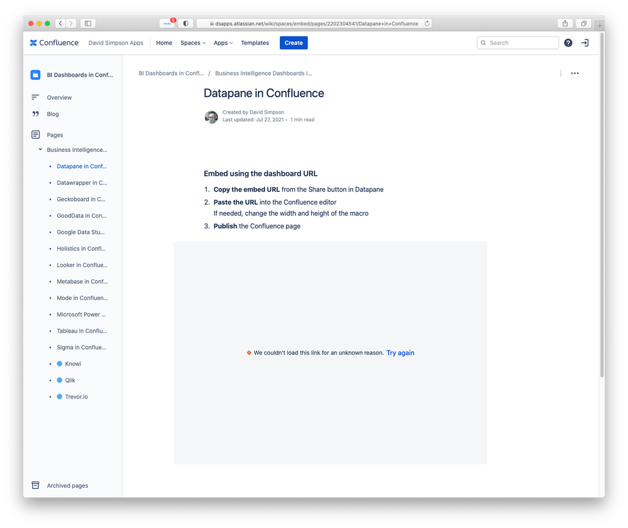The width and height of the screenshot is (628, 528).
Task: Click the blue dot beside Trevor.io
Action: coord(60,396)
